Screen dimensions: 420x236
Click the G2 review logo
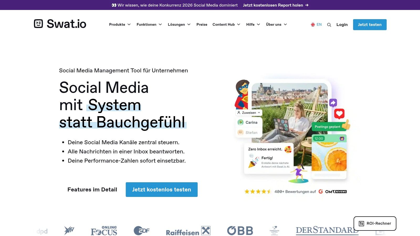point(321,191)
